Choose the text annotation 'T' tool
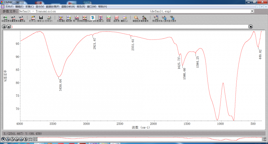268x144 pixels. [x=26, y=139]
